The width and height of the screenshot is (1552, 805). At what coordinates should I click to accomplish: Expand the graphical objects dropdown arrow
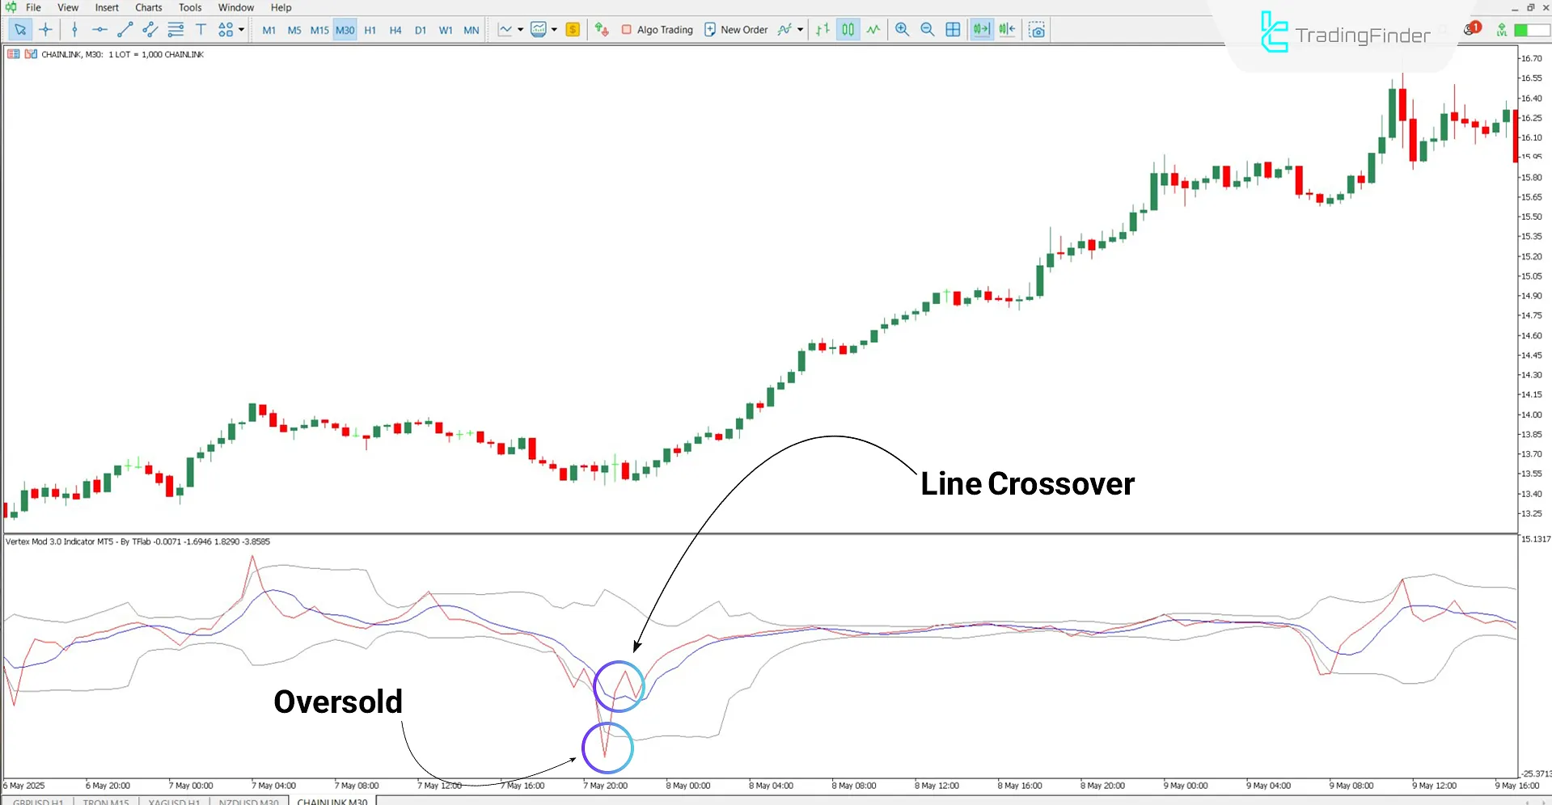click(x=241, y=30)
